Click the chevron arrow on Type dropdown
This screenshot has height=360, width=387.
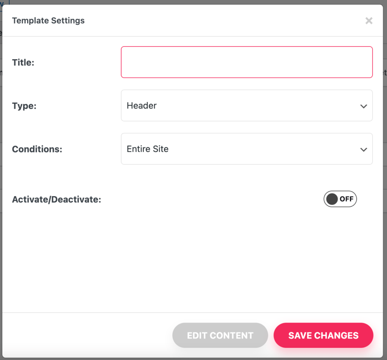[364, 106]
